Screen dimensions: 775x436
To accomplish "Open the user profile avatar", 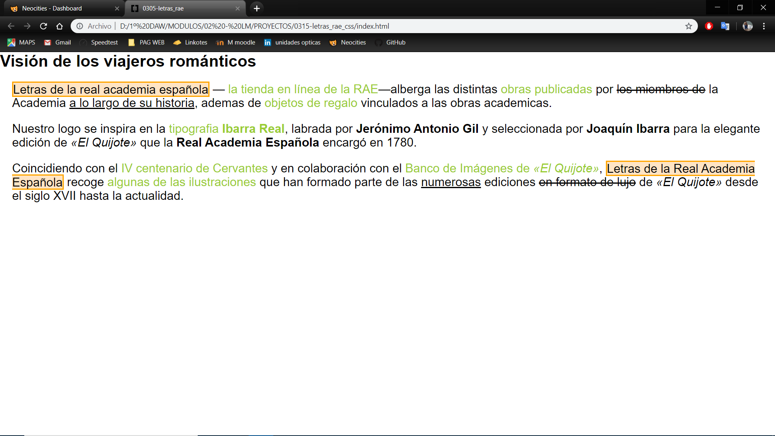I will (748, 26).
